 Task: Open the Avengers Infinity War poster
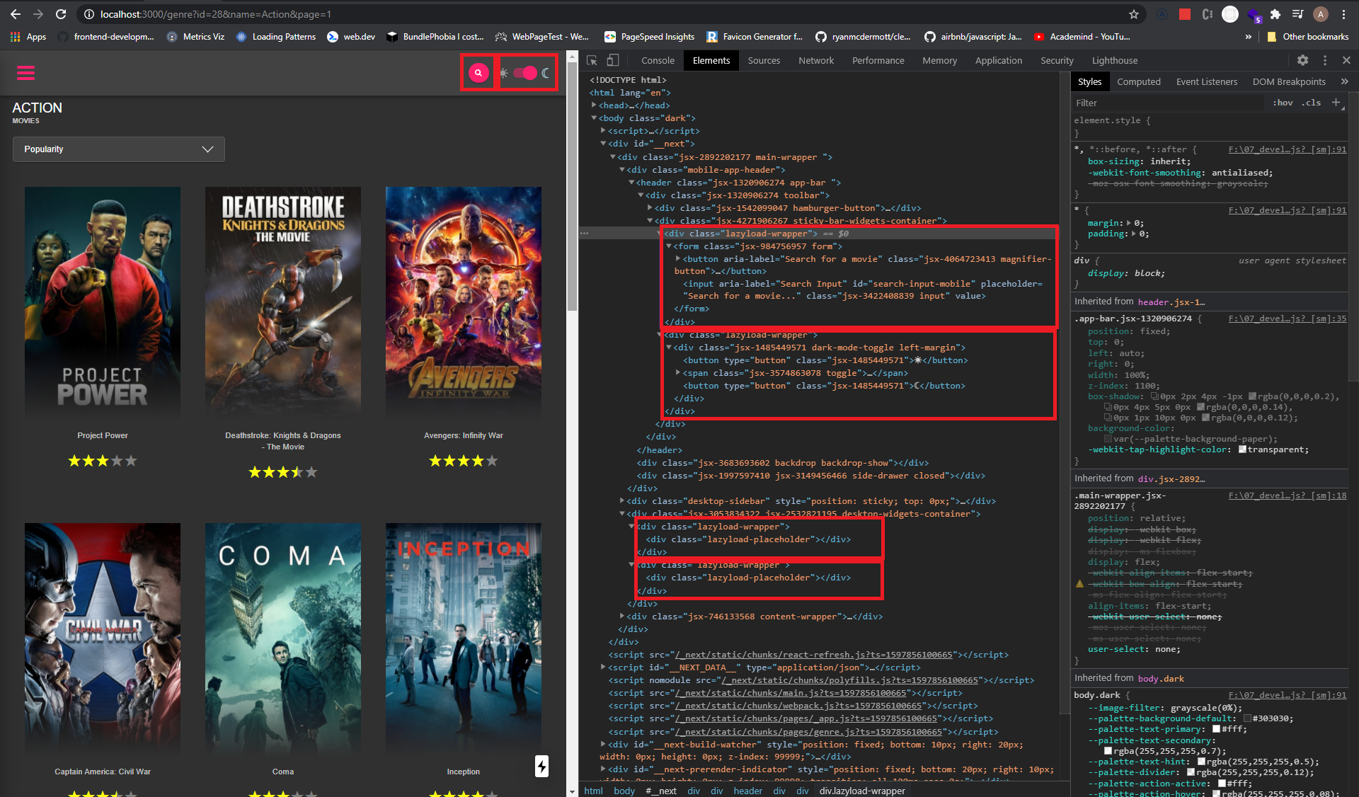tap(464, 302)
